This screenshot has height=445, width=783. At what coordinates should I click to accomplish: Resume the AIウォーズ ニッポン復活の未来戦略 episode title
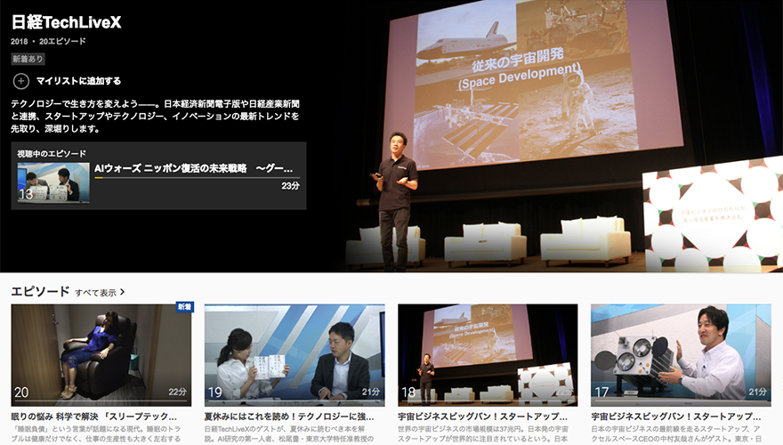[193, 168]
